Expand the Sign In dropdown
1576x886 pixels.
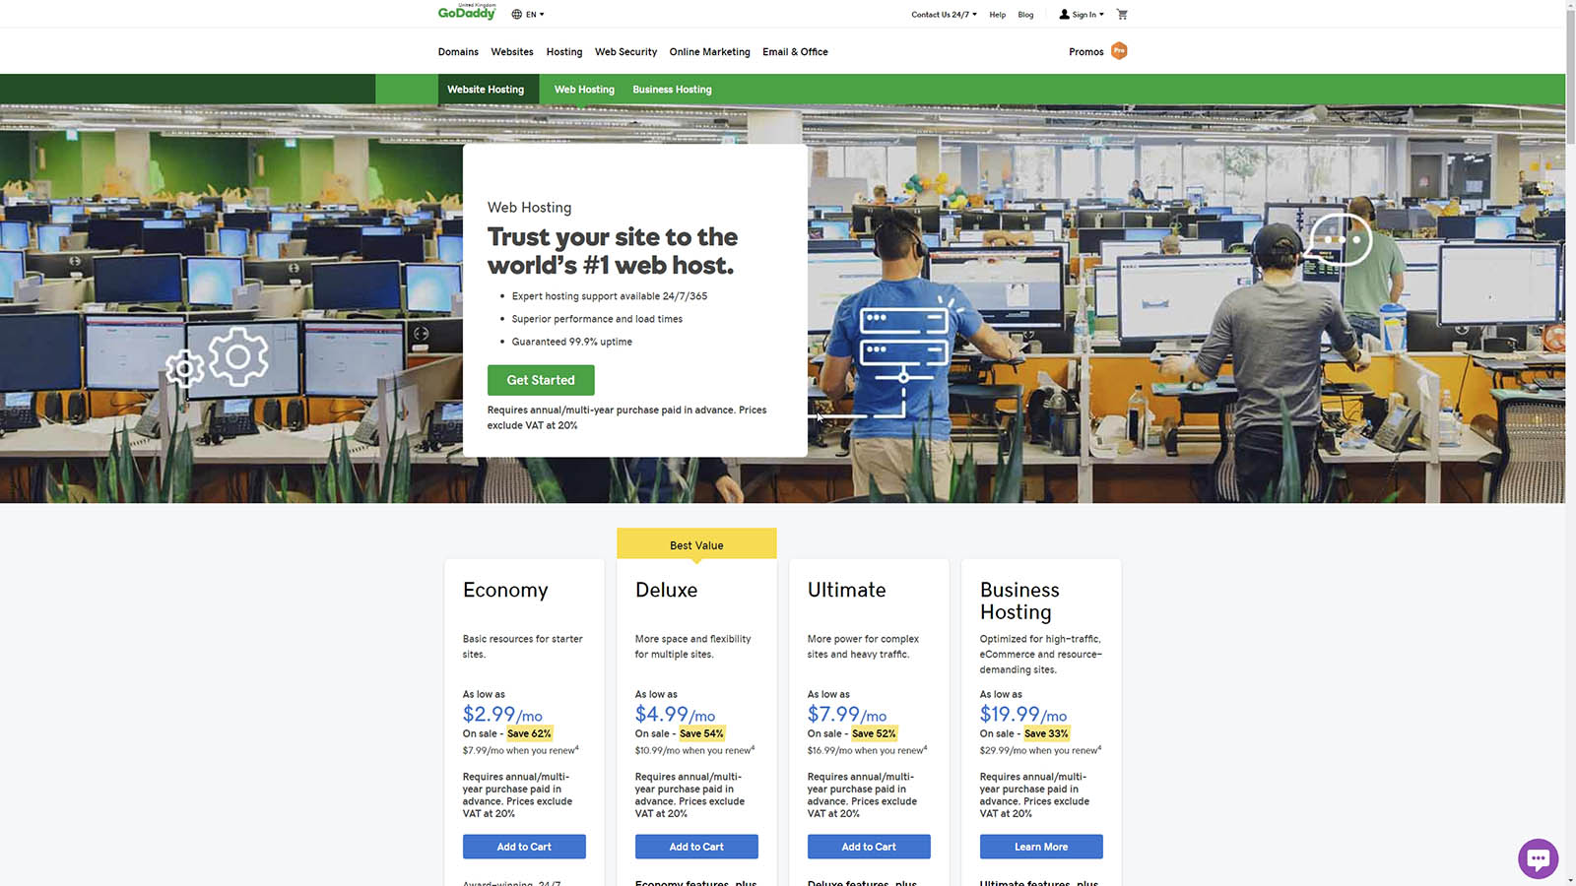[1082, 15]
